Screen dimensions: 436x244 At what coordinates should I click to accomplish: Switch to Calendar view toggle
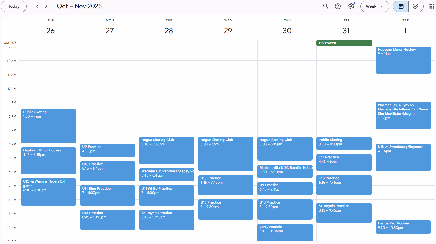[401, 6]
